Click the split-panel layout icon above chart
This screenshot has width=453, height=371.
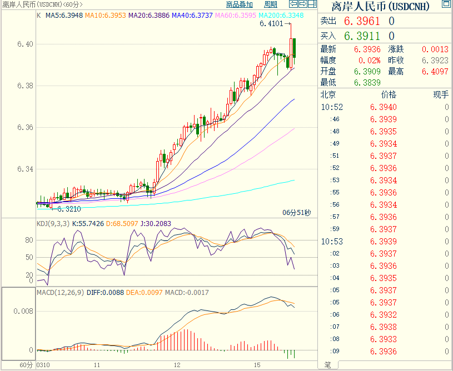coord(312,4)
